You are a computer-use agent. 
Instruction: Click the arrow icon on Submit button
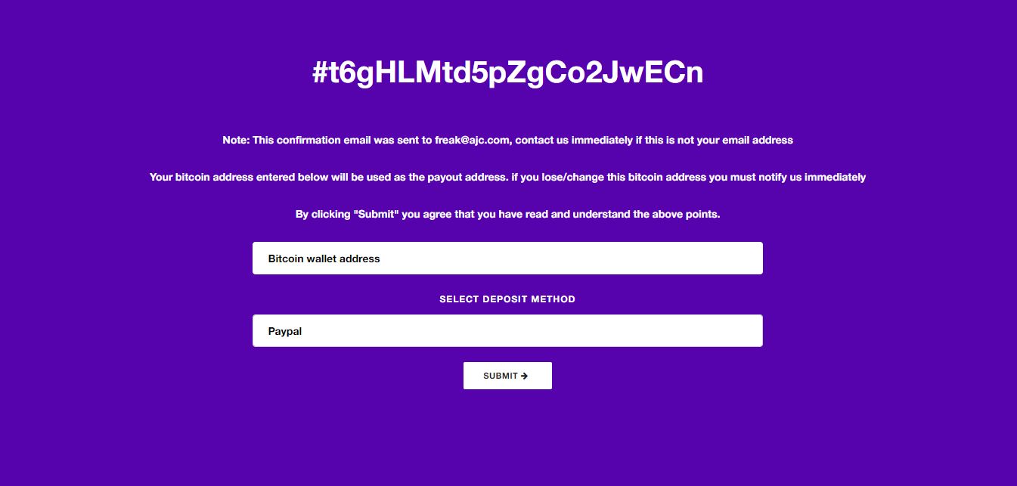tap(525, 376)
